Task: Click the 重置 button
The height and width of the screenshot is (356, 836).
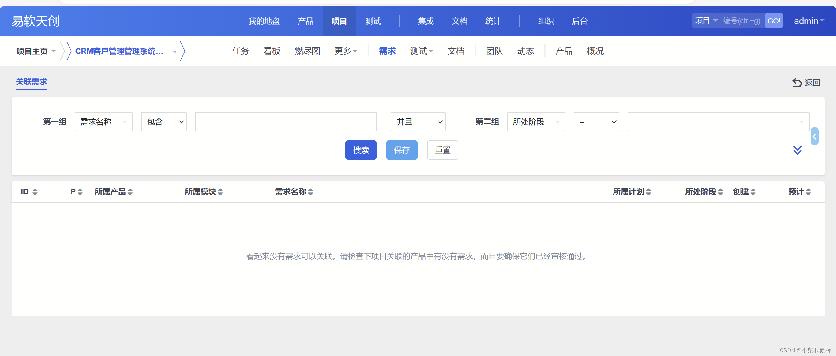Action: point(442,150)
